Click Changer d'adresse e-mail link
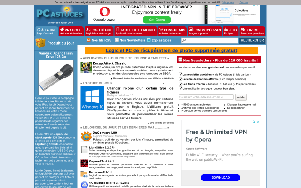Image resolution: width=301 pixels, height=188 pixels. click(x=241, y=104)
